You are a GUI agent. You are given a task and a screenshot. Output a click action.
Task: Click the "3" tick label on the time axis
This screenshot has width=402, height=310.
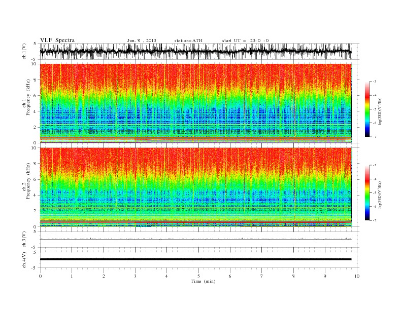[136, 276]
